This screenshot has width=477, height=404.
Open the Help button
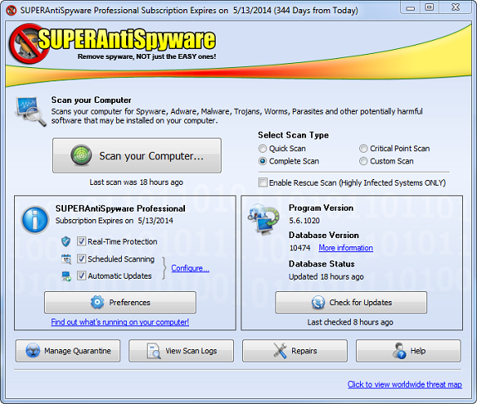pyautogui.click(x=408, y=351)
